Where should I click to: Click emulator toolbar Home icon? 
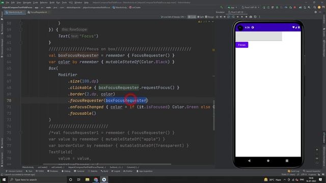point(242,17)
